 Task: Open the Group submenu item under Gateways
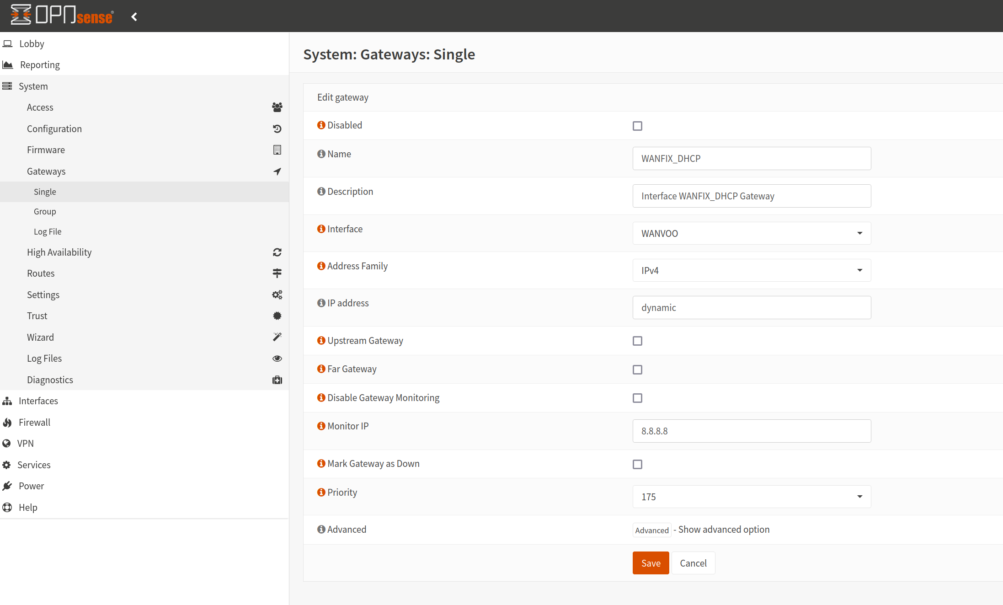point(45,212)
